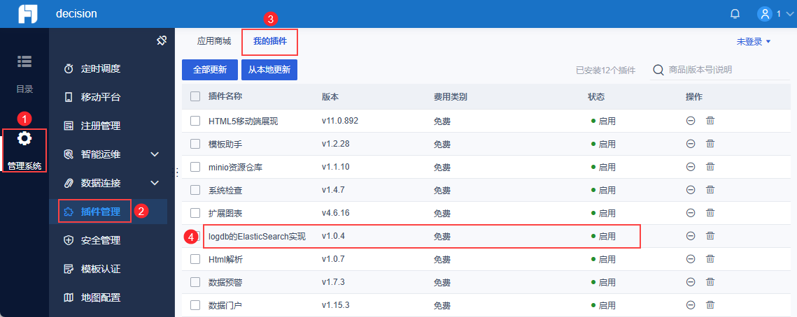Click the 已安装12个插件 count text
Image resolution: width=797 pixels, height=317 pixels.
[x=605, y=71]
